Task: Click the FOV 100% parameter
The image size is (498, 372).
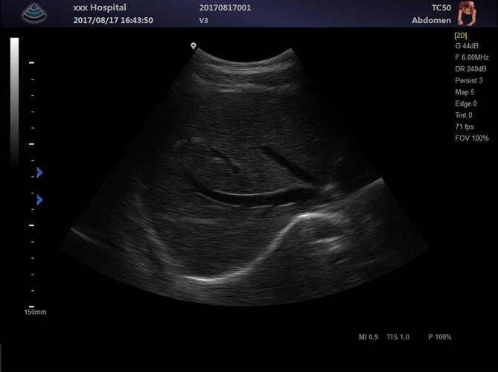Action: 472,138
